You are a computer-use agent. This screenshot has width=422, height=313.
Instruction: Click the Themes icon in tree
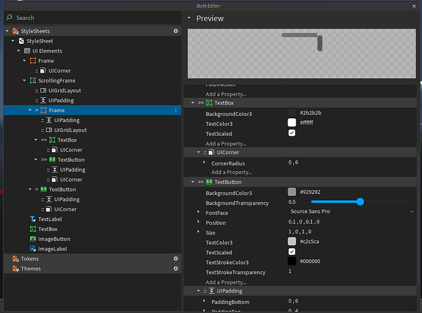16,269
